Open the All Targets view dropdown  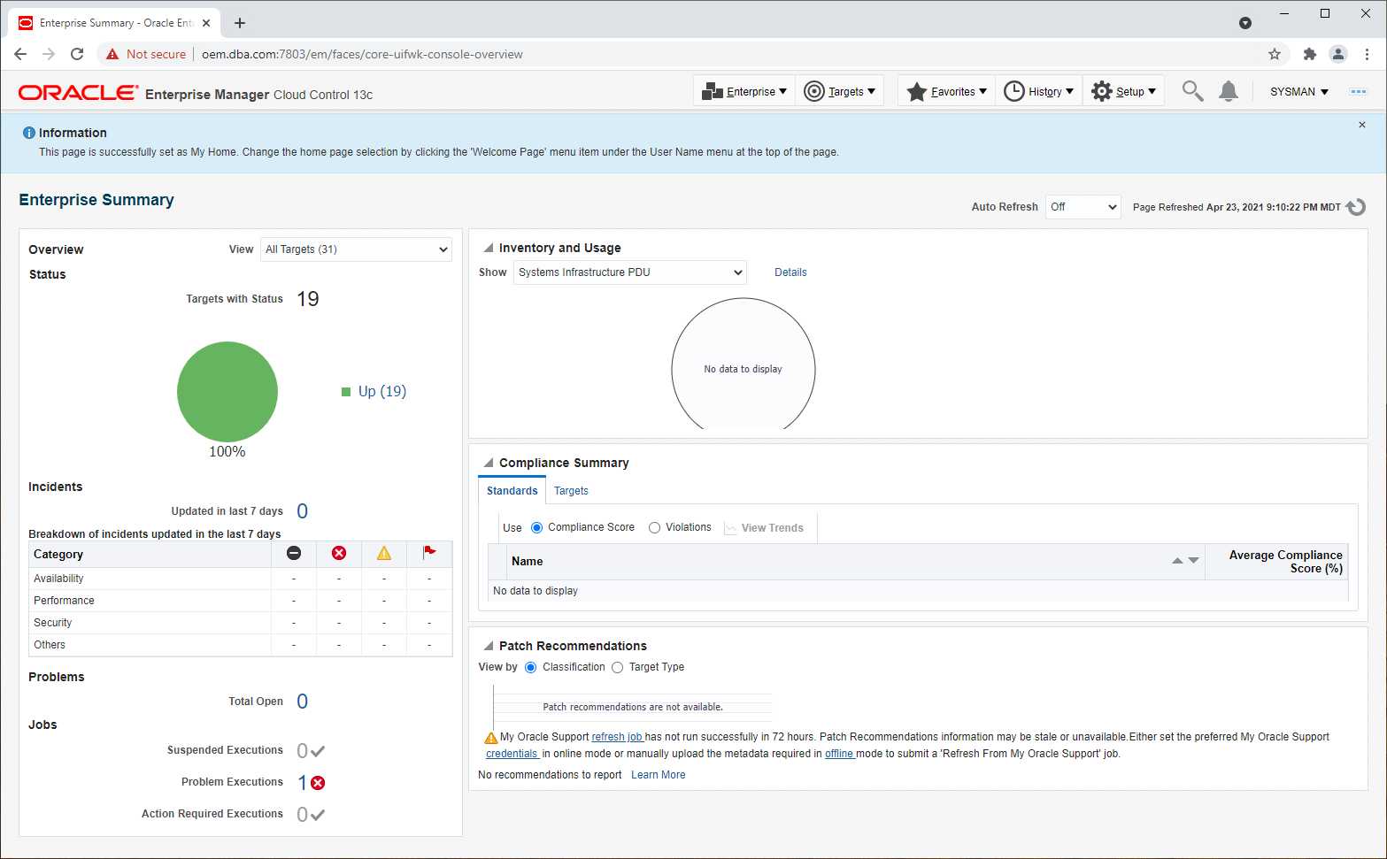357,249
